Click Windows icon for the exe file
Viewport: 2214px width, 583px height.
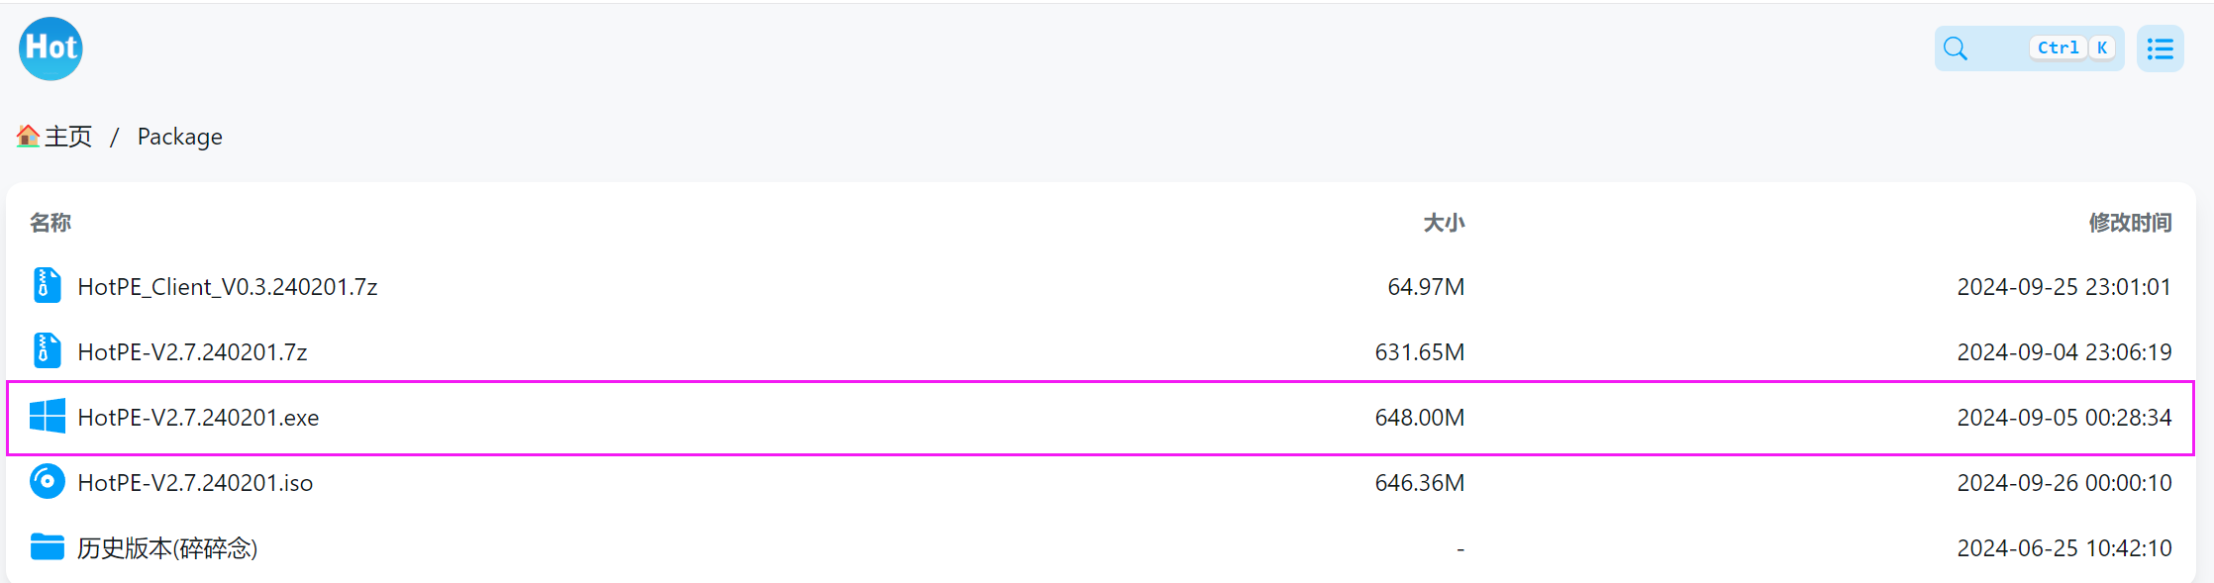[47, 417]
